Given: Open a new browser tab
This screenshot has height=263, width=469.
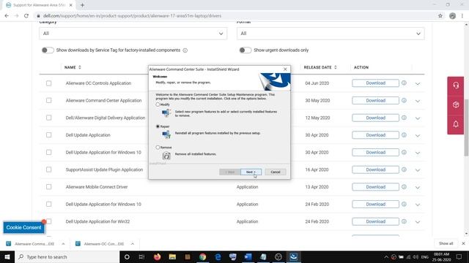Looking at the screenshot, I should pyautogui.click(x=82, y=5).
